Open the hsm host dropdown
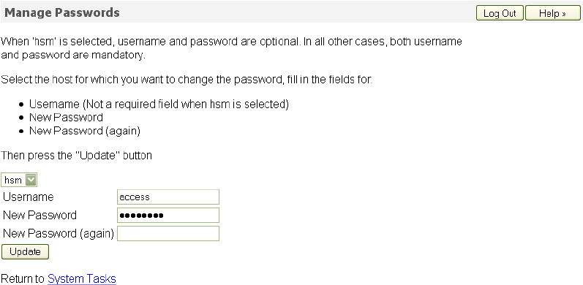This screenshot has width=583, height=285. [19, 180]
